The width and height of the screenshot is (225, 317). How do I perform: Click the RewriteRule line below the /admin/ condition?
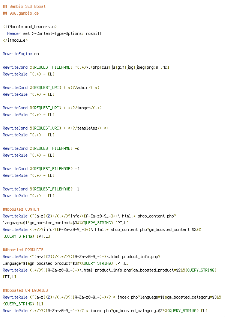point(28,94)
